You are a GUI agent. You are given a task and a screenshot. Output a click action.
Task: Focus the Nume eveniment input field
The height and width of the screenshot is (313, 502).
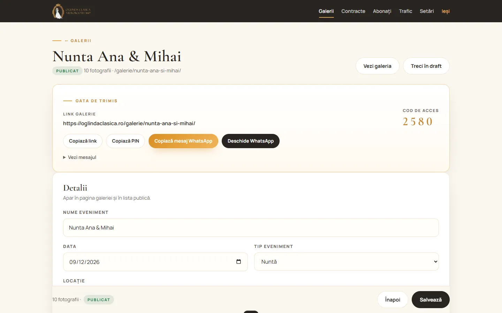251,227
